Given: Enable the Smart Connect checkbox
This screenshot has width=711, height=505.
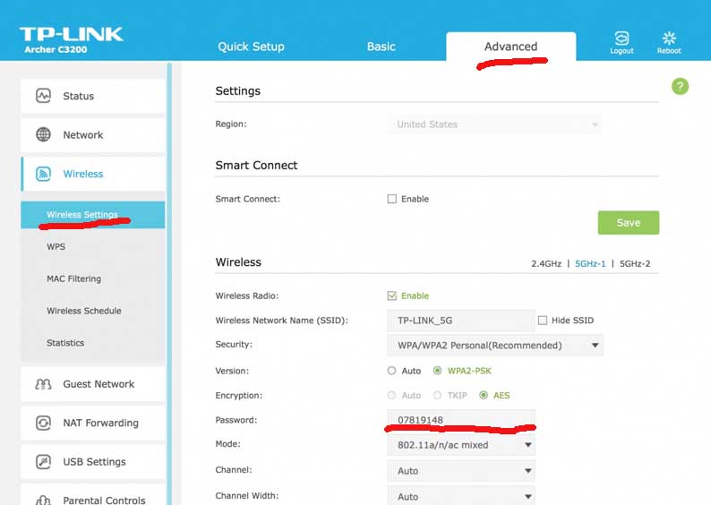Looking at the screenshot, I should (x=392, y=199).
